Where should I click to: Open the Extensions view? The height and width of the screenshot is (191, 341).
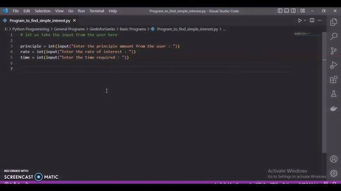[334, 80]
